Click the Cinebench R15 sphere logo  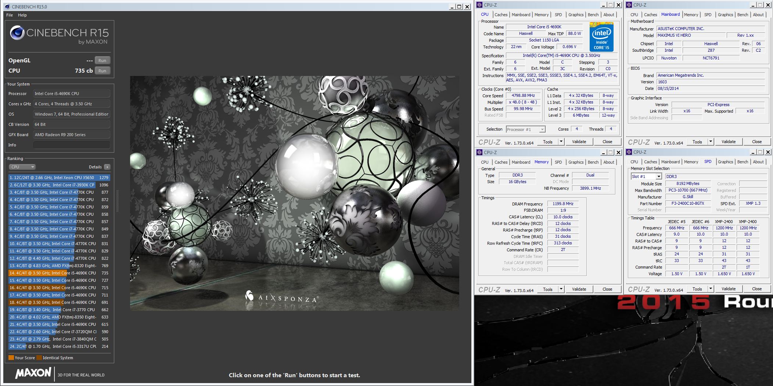click(17, 33)
